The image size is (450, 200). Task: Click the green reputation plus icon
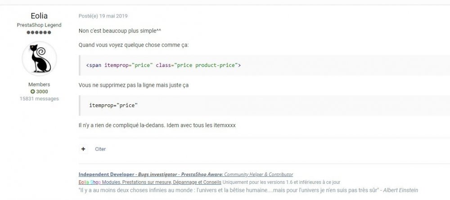(33, 92)
